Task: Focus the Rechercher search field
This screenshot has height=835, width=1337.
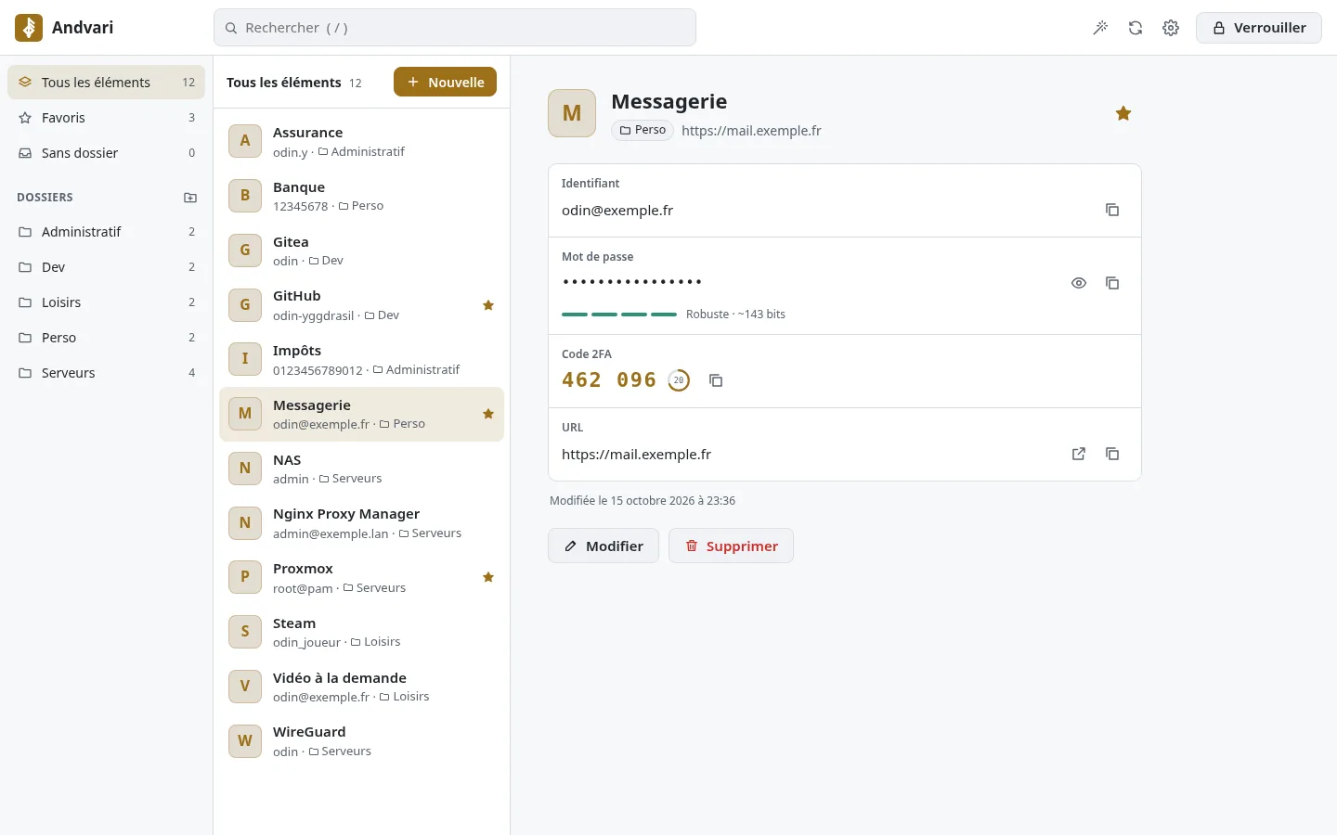Action: (455, 28)
